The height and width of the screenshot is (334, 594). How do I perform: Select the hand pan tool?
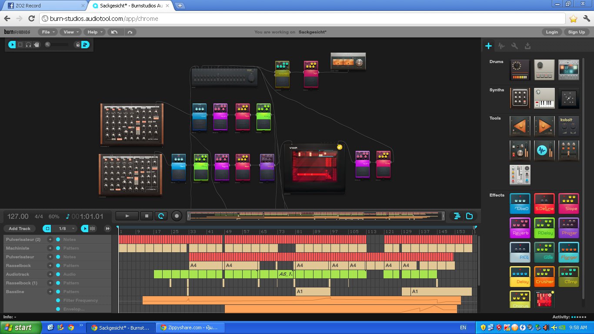pyautogui.click(x=37, y=44)
